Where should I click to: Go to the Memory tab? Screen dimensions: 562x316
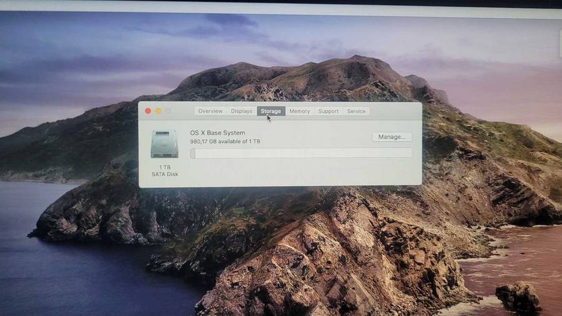click(x=300, y=111)
